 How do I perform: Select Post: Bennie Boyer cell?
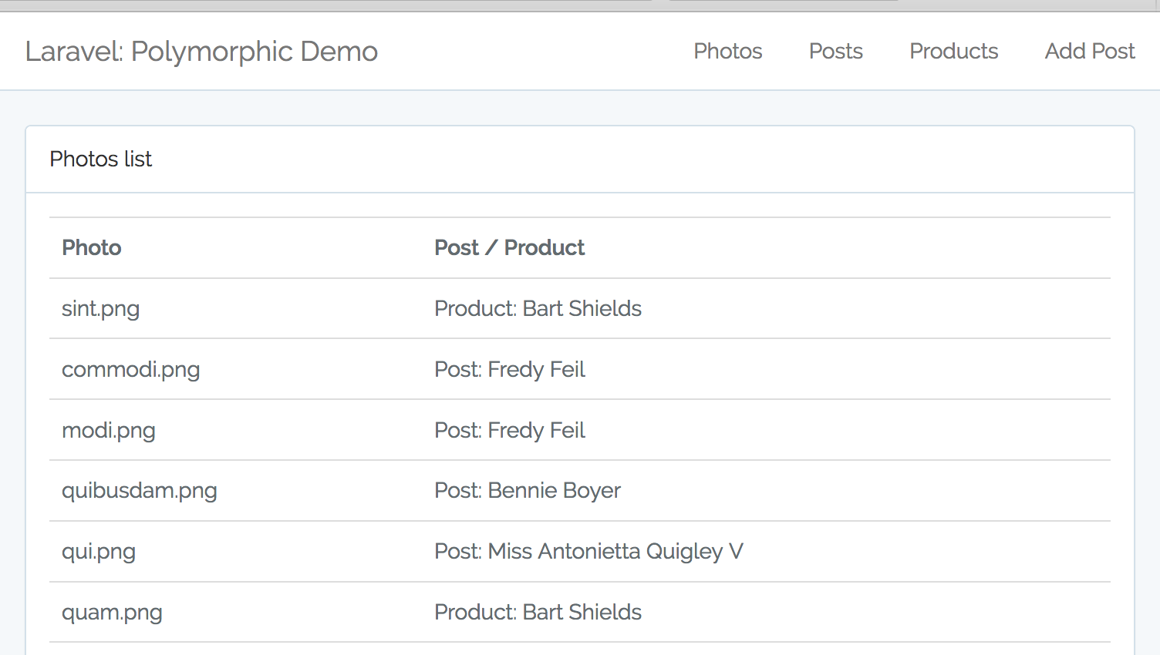coord(527,490)
